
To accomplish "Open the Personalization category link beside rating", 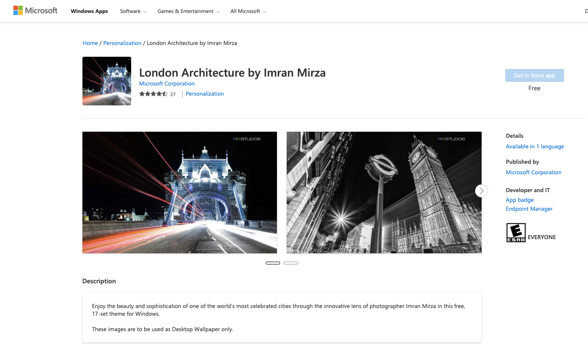I will coord(205,94).
